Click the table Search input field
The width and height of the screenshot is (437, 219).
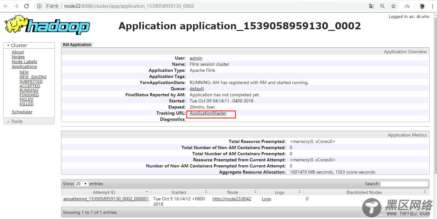click(404, 184)
